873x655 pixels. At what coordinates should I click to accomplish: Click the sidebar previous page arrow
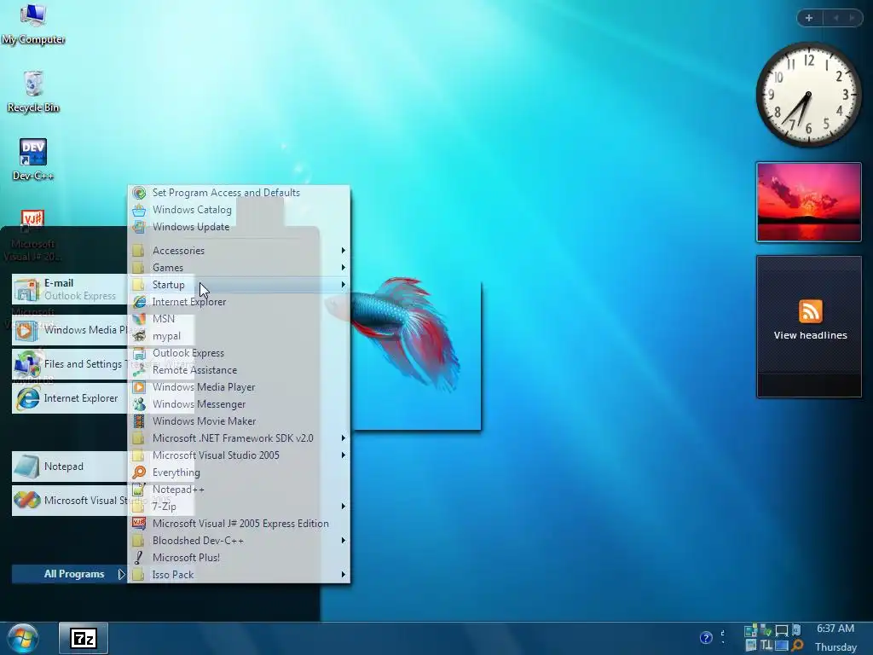pyautogui.click(x=835, y=18)
